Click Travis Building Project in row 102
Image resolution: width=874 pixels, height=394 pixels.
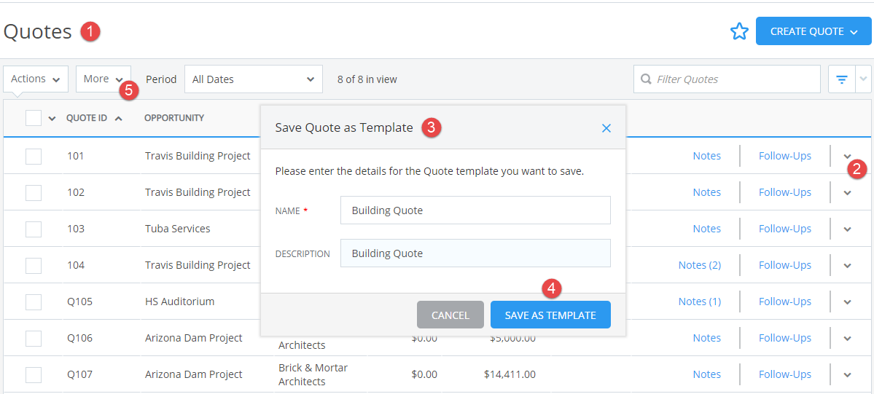click(x=198, y=192)
